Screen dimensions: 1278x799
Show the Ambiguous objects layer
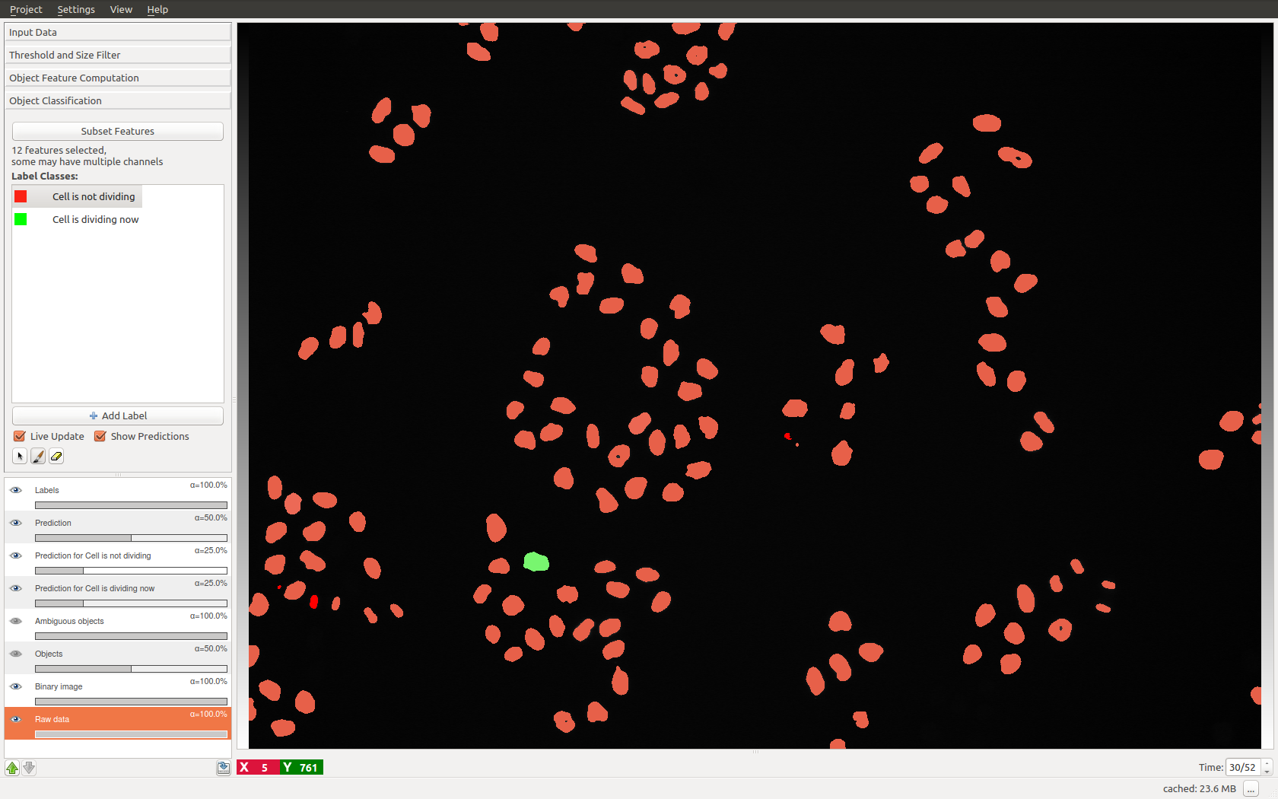click(x=16, y=621)
